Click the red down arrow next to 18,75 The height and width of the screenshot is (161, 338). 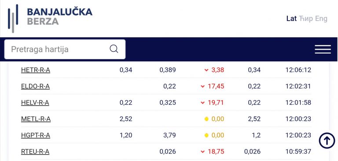pos(202,152)
